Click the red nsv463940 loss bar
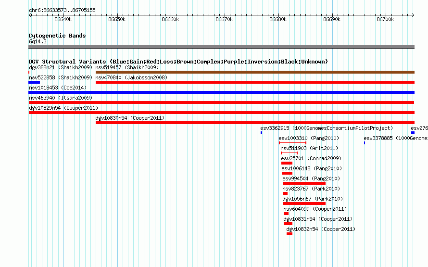 tap(221, 102)
